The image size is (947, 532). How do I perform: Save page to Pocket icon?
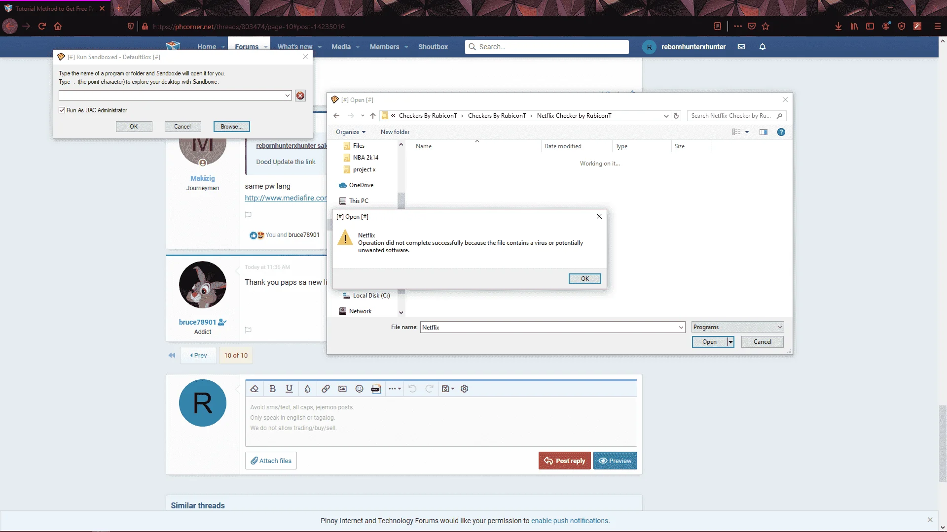(x=752, y=26)
